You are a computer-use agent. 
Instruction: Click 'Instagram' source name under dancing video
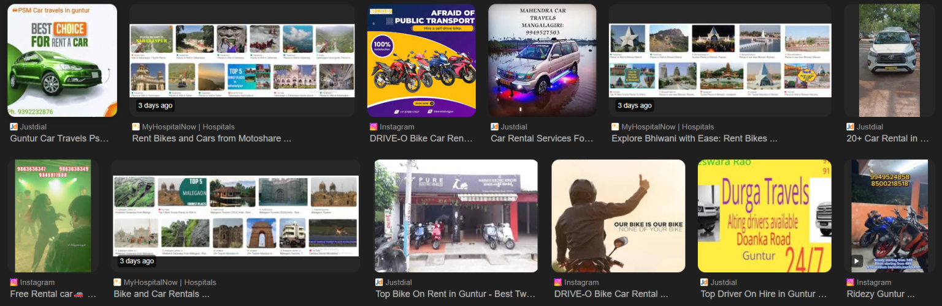point(37,282)
